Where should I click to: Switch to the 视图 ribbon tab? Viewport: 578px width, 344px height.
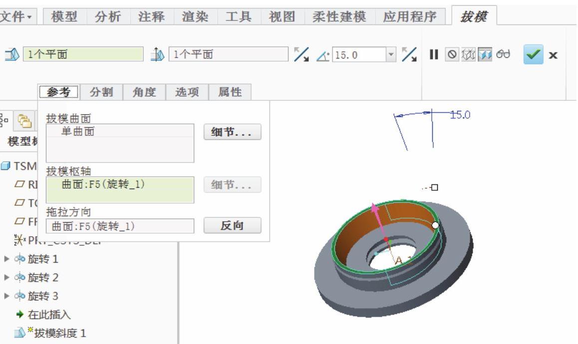(282, 16)
